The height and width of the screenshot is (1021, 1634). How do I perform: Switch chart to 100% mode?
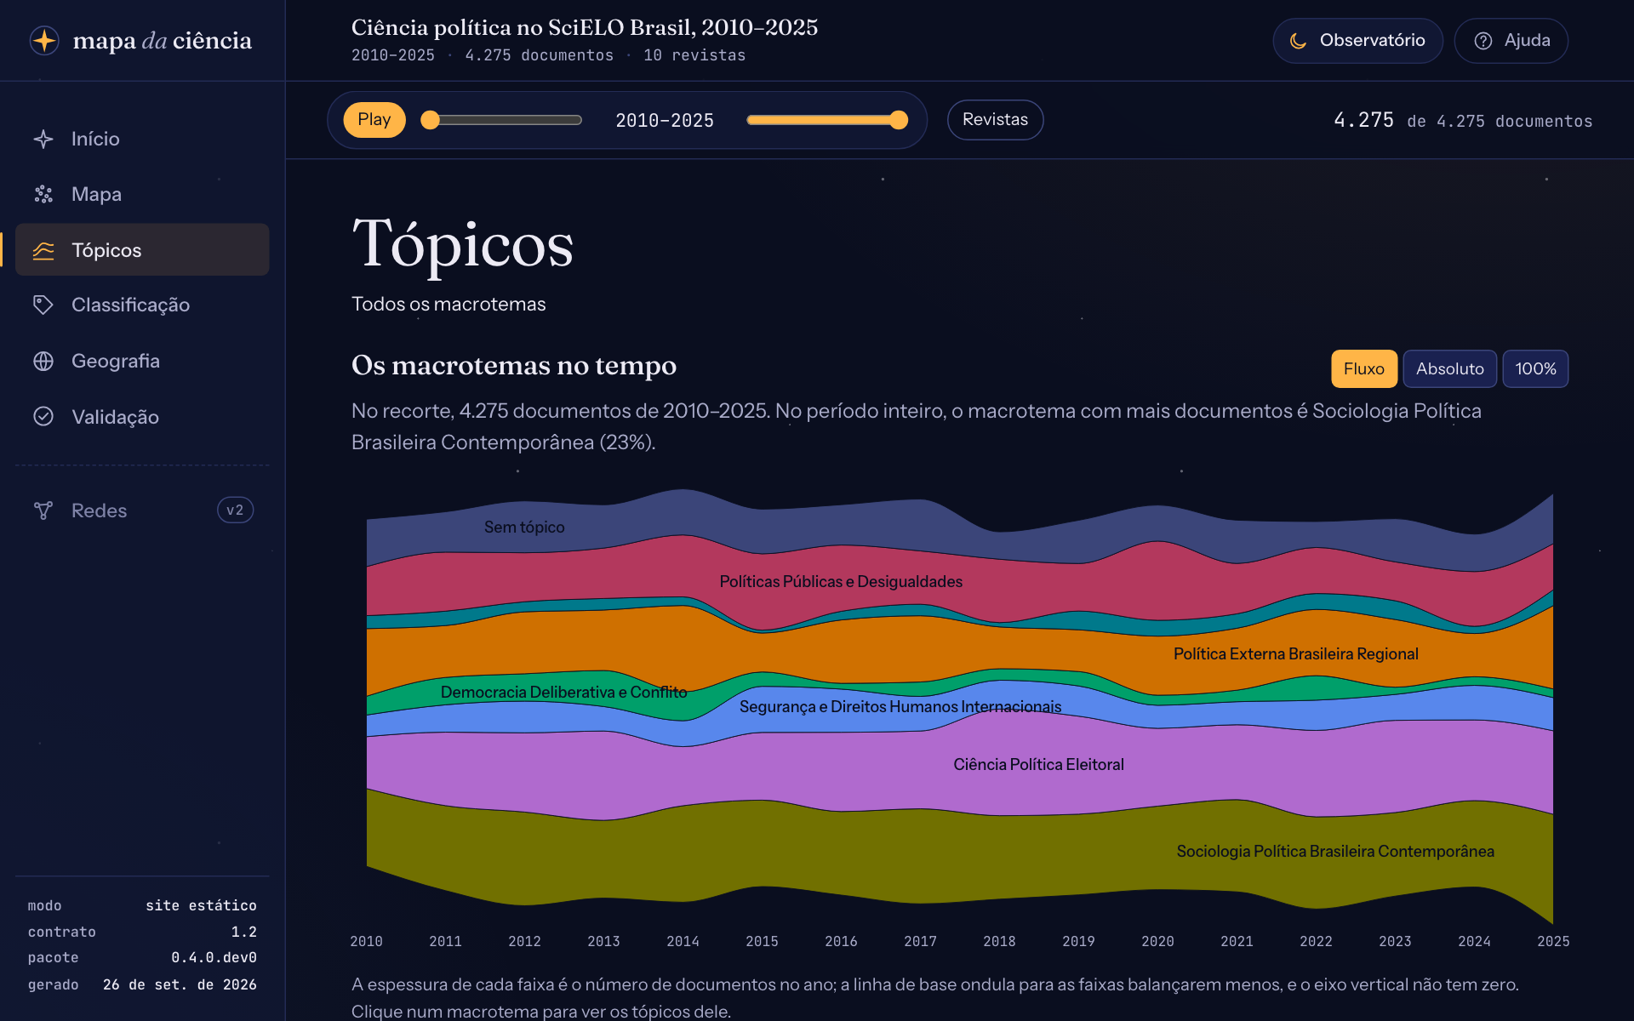(1535, 368)
